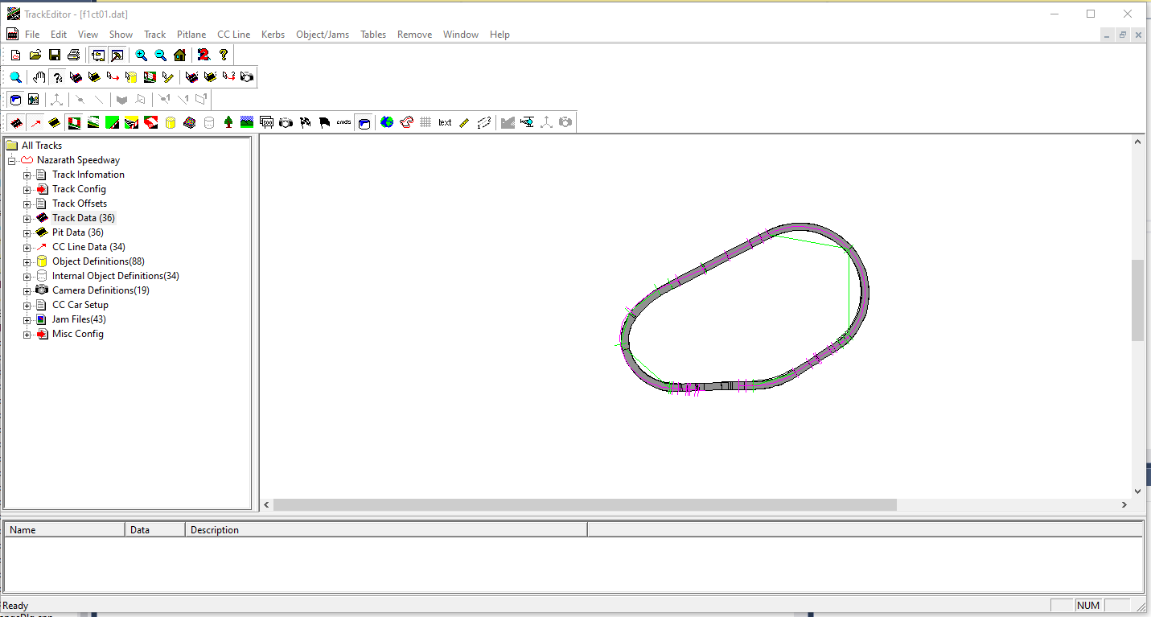Click the Zoom Out magnifier with minus

[x=160, y=55]
